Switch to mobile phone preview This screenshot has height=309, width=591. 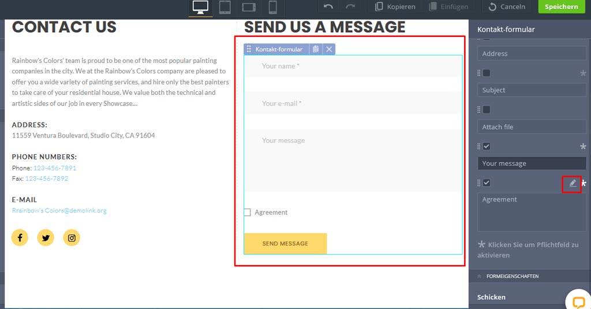[273, 8]
